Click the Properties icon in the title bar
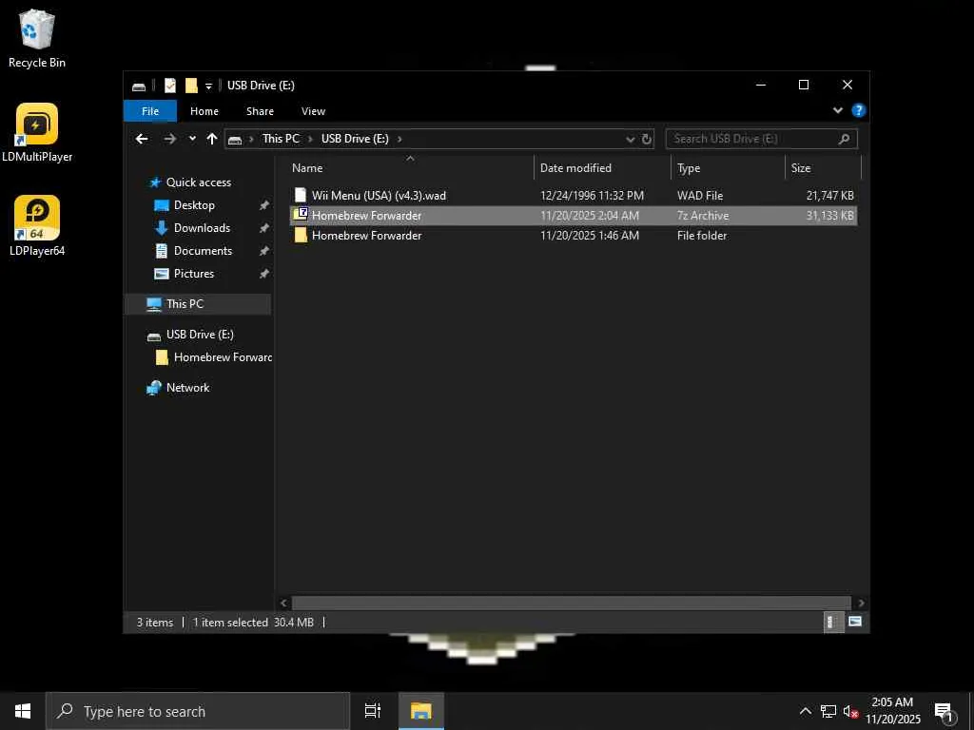974x730 pixels. [170, 86]
